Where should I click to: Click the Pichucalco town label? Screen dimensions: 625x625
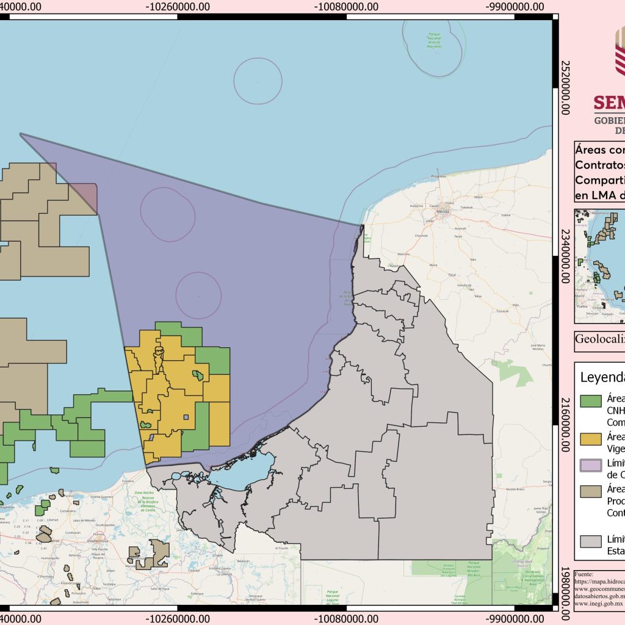click(x=79, y=593)
